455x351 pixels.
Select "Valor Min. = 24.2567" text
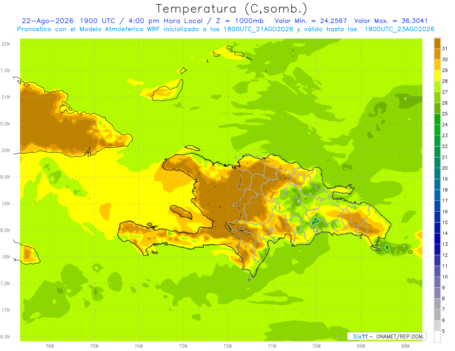pos(311,21)
